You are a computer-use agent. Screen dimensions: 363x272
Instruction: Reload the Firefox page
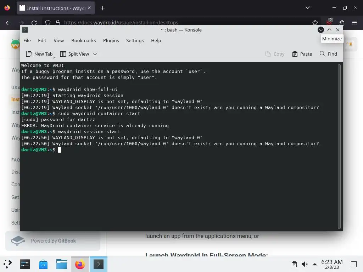(x=34, y=23)
